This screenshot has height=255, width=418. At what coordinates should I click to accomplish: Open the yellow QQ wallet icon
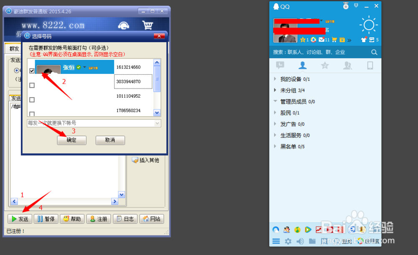342,40
